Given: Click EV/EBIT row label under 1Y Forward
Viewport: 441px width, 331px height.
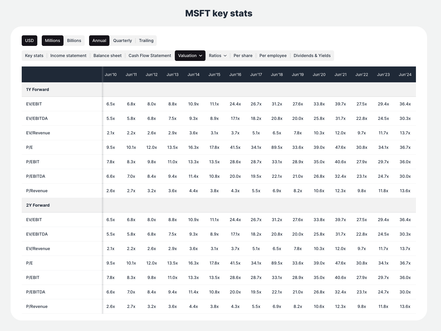Looking at the screenshot, I should pos(34,104).
